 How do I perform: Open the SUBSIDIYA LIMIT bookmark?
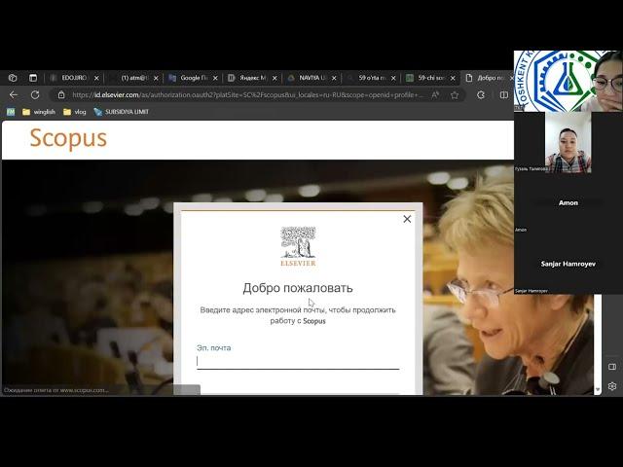121,112
